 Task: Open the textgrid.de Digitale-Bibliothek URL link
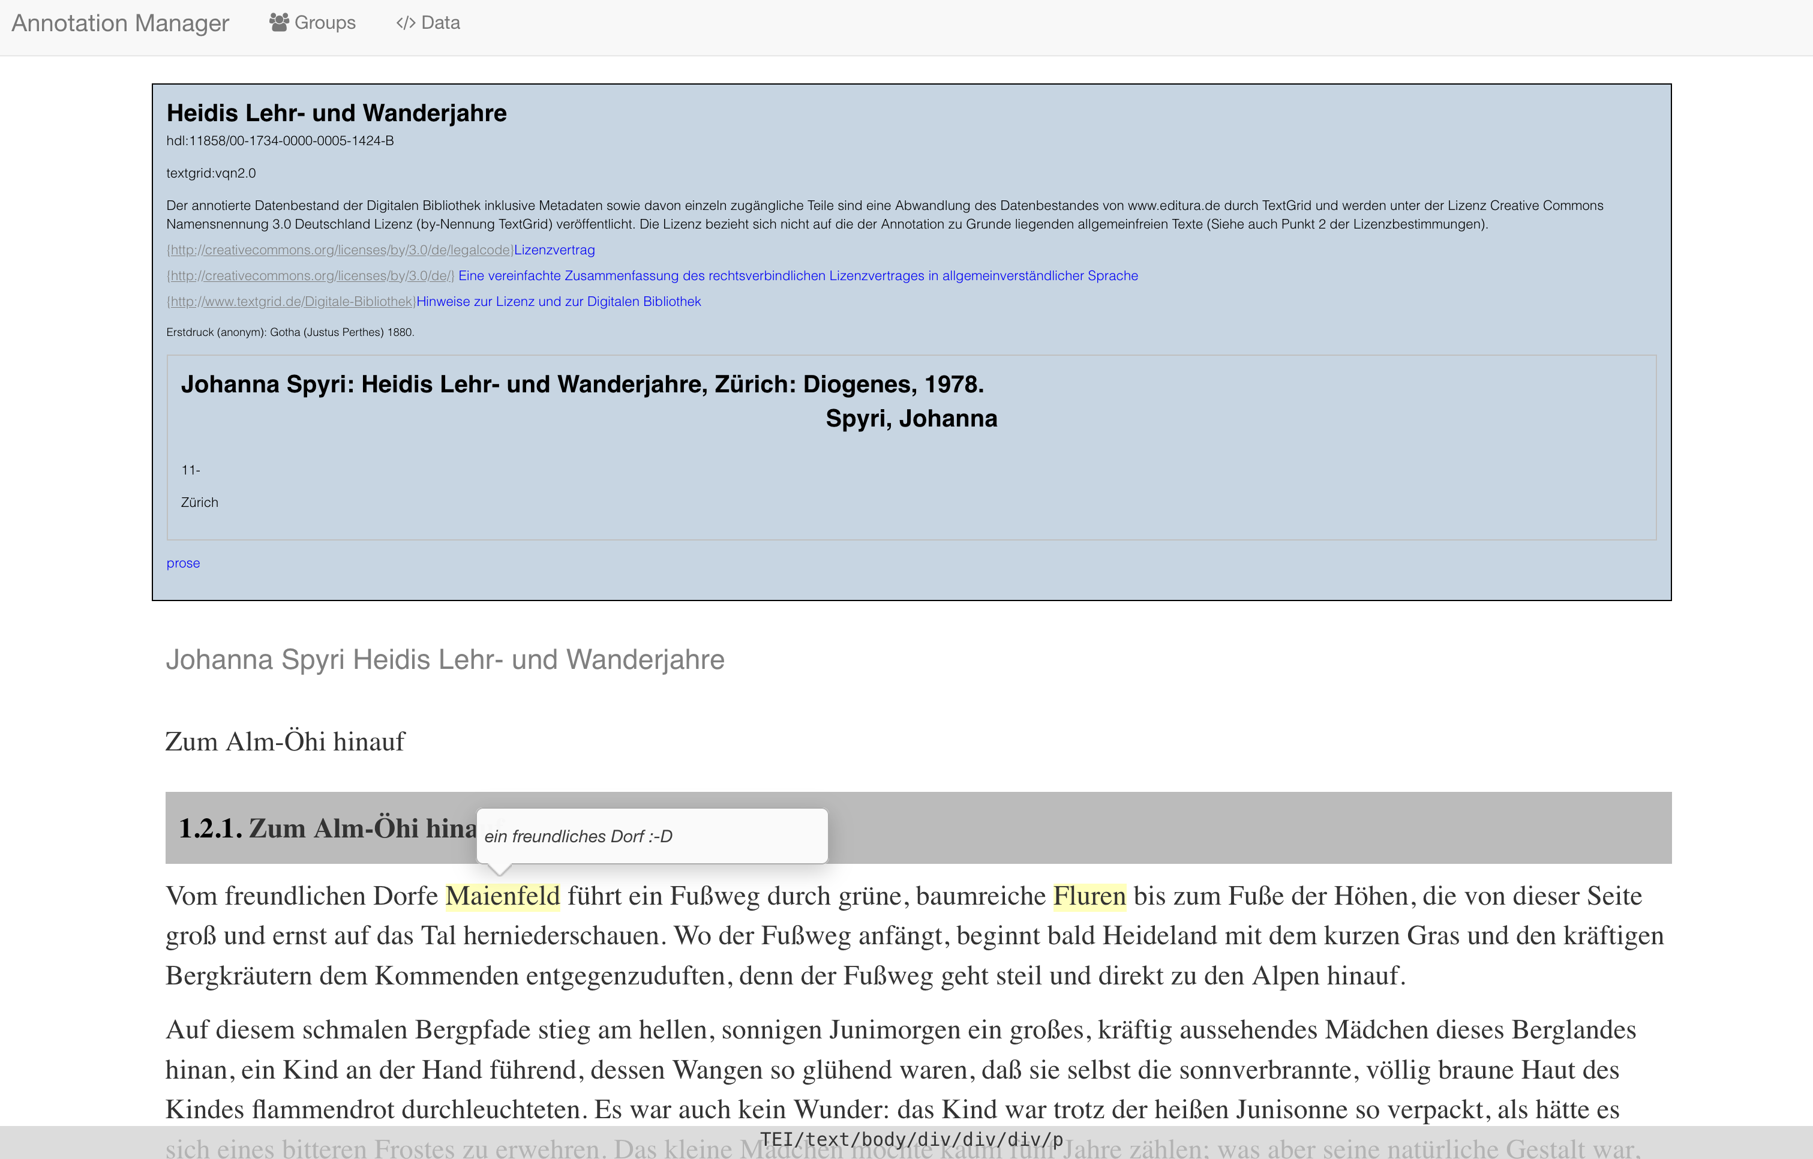[x=290, y=301]
